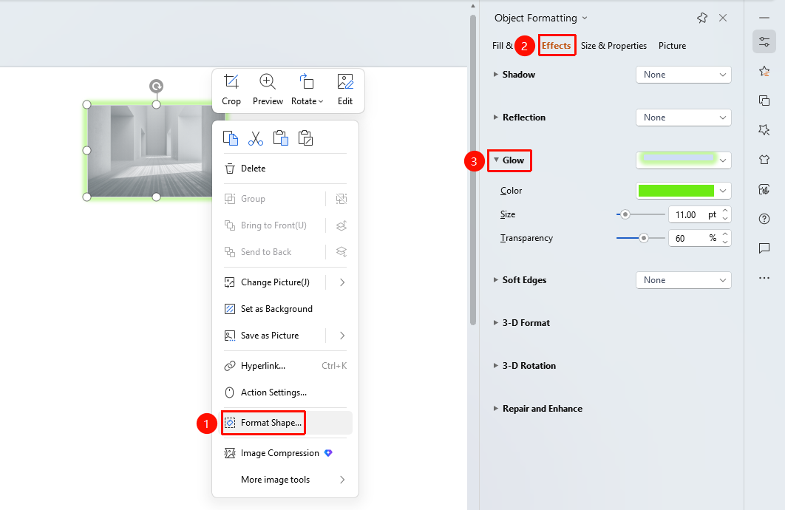
Task: Open the Shadow preset dropdown
Action: pos(684,75)
